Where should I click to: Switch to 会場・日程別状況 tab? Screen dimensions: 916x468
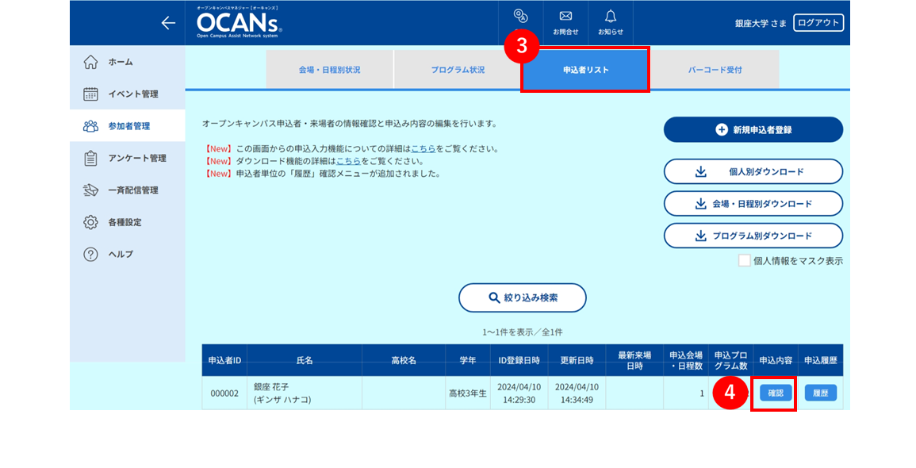point(329,70)
